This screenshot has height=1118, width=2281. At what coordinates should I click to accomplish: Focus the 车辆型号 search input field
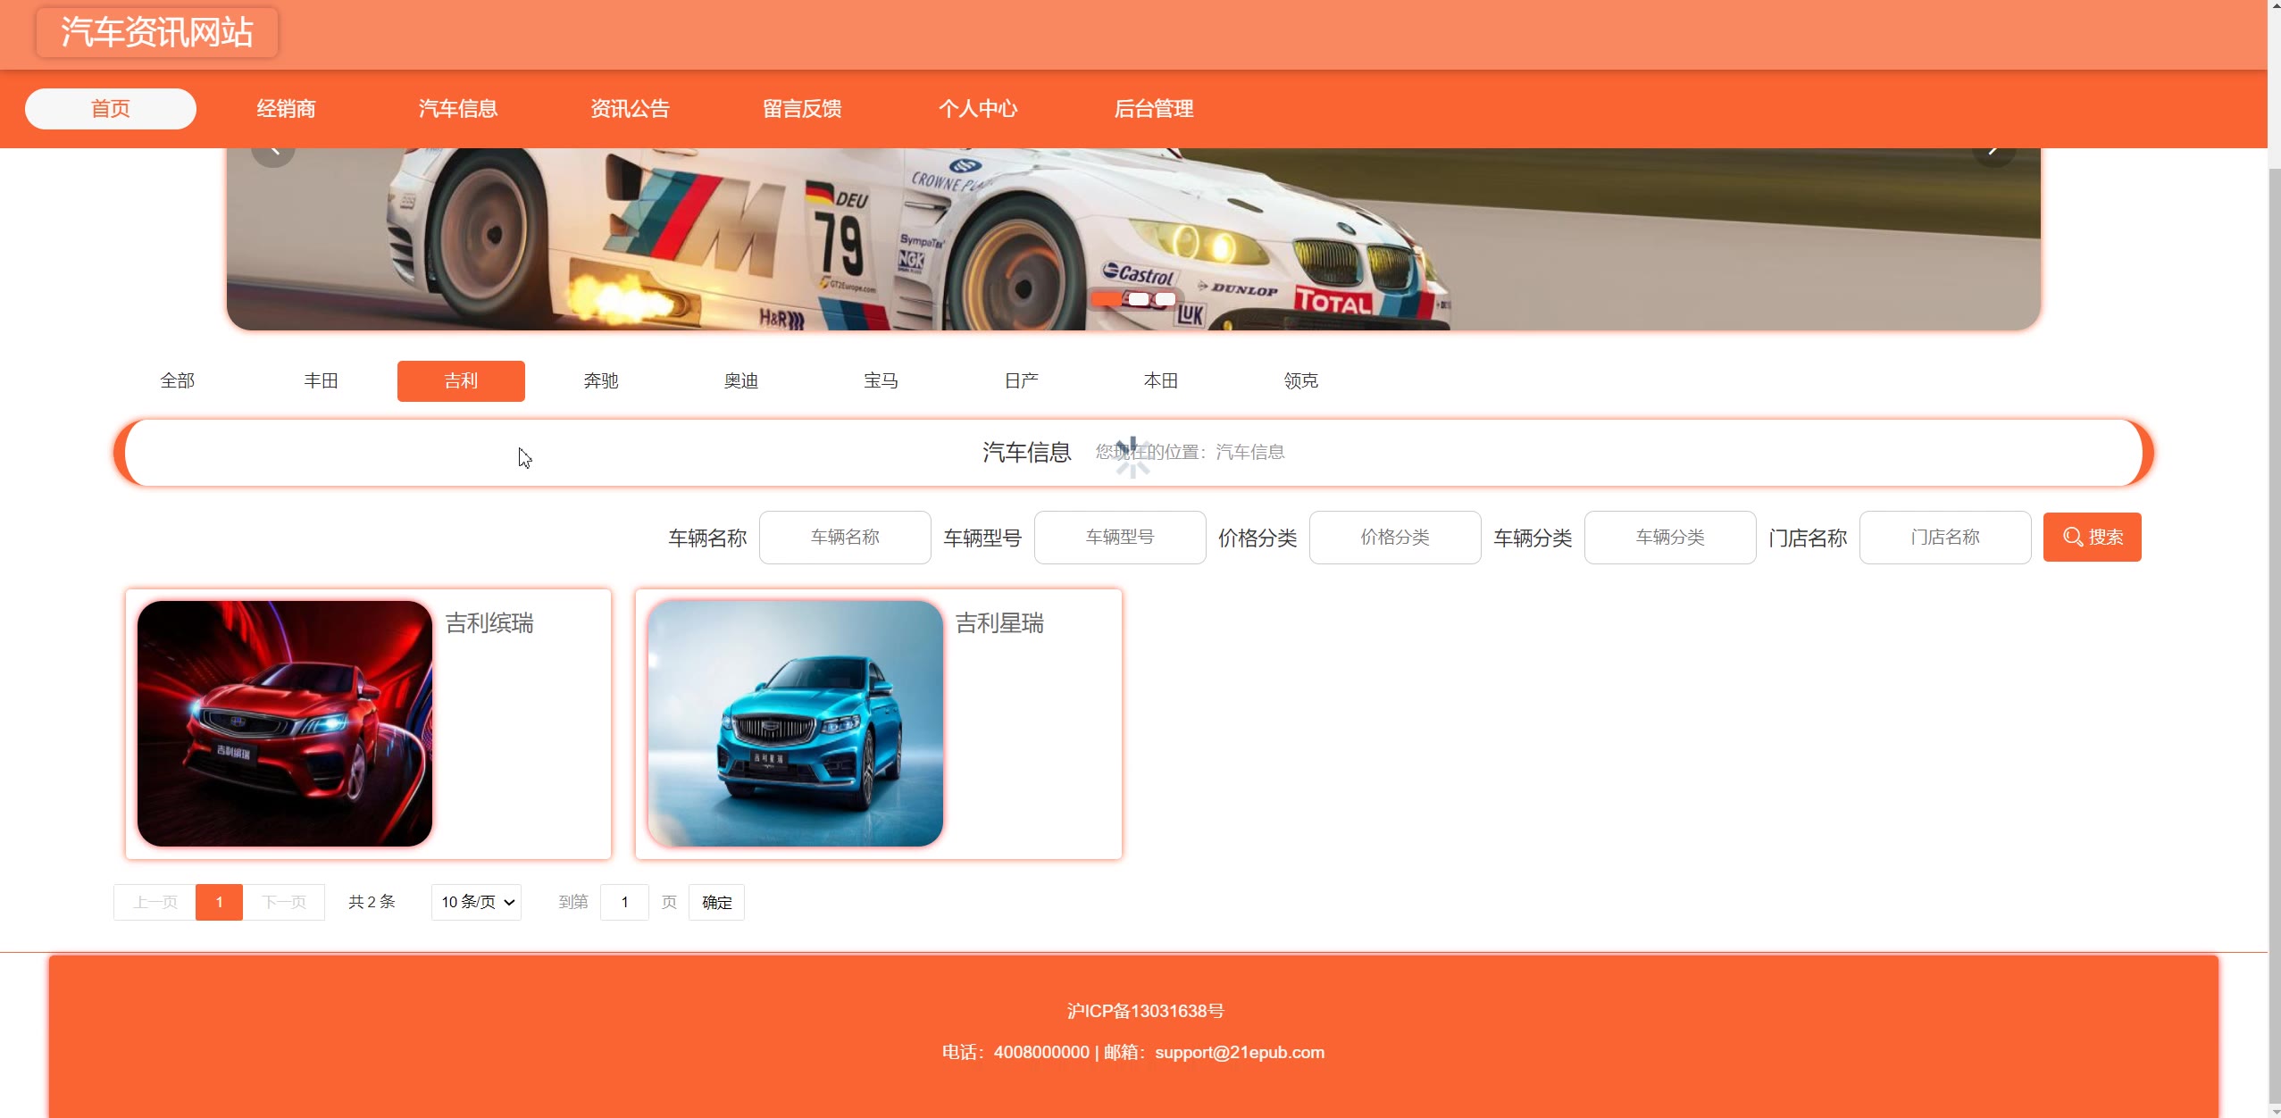[1120, 538]
